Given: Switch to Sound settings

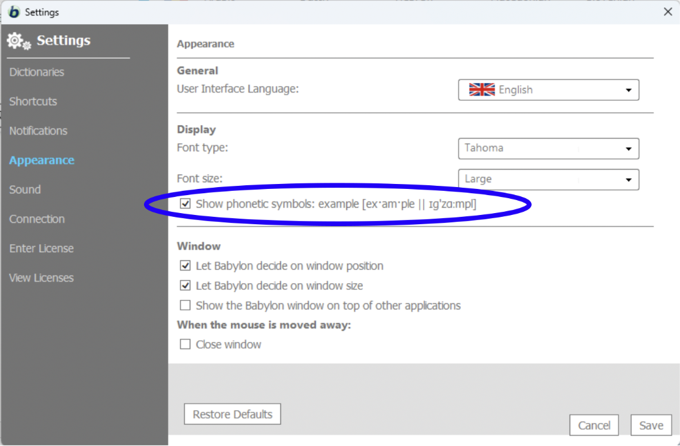Looking at the screenshot, I should pos(25,190).
